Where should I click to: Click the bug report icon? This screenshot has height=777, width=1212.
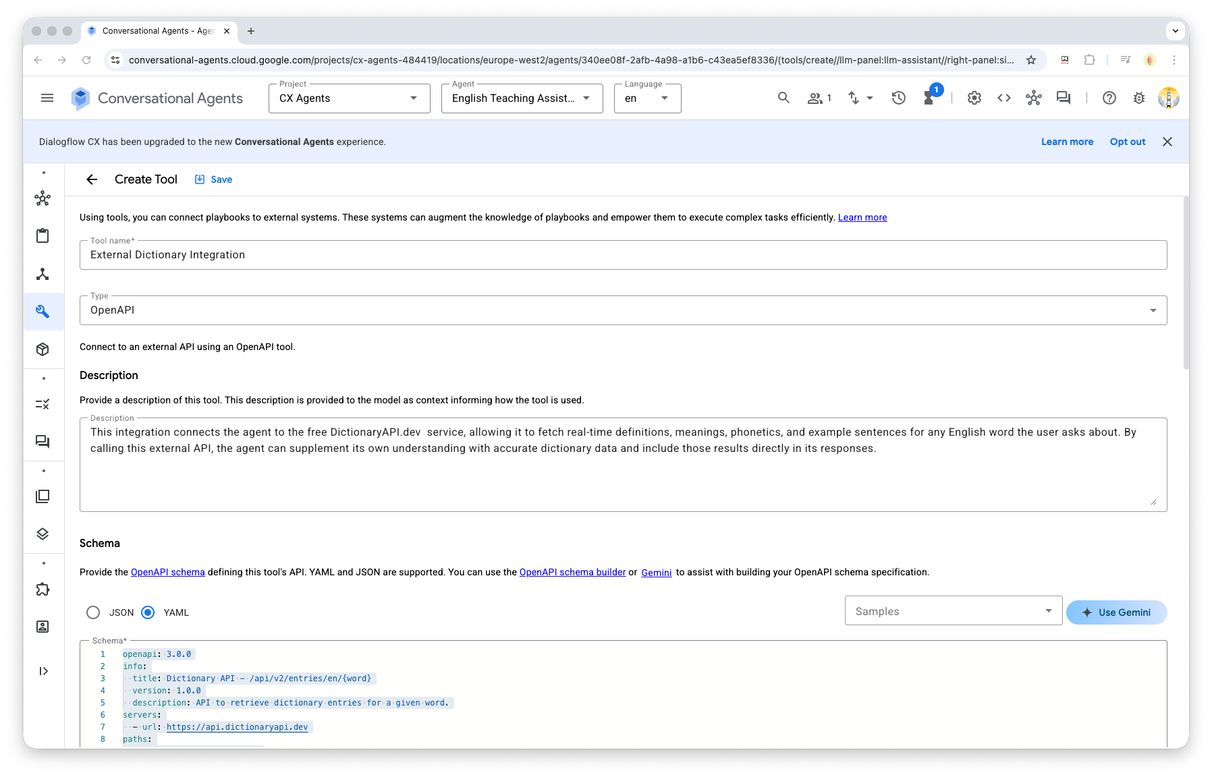1139,98
